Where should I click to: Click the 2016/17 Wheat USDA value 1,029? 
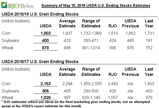click(46, 97)
